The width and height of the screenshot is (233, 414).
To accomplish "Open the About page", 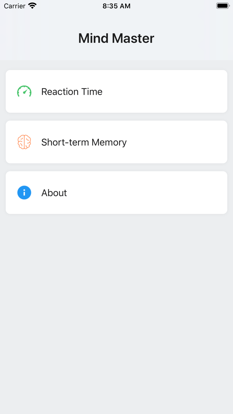I will coord(116,193).
